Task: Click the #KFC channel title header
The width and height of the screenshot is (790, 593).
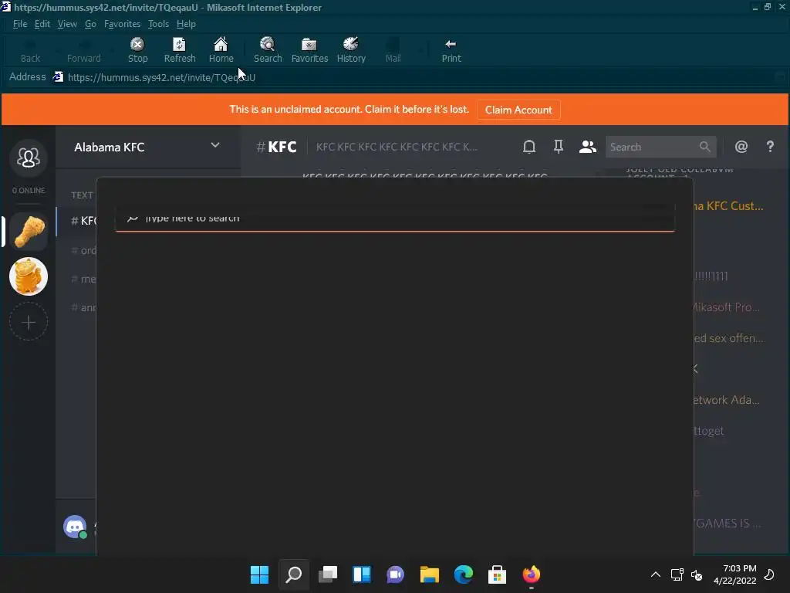Action: click(276, 147)
